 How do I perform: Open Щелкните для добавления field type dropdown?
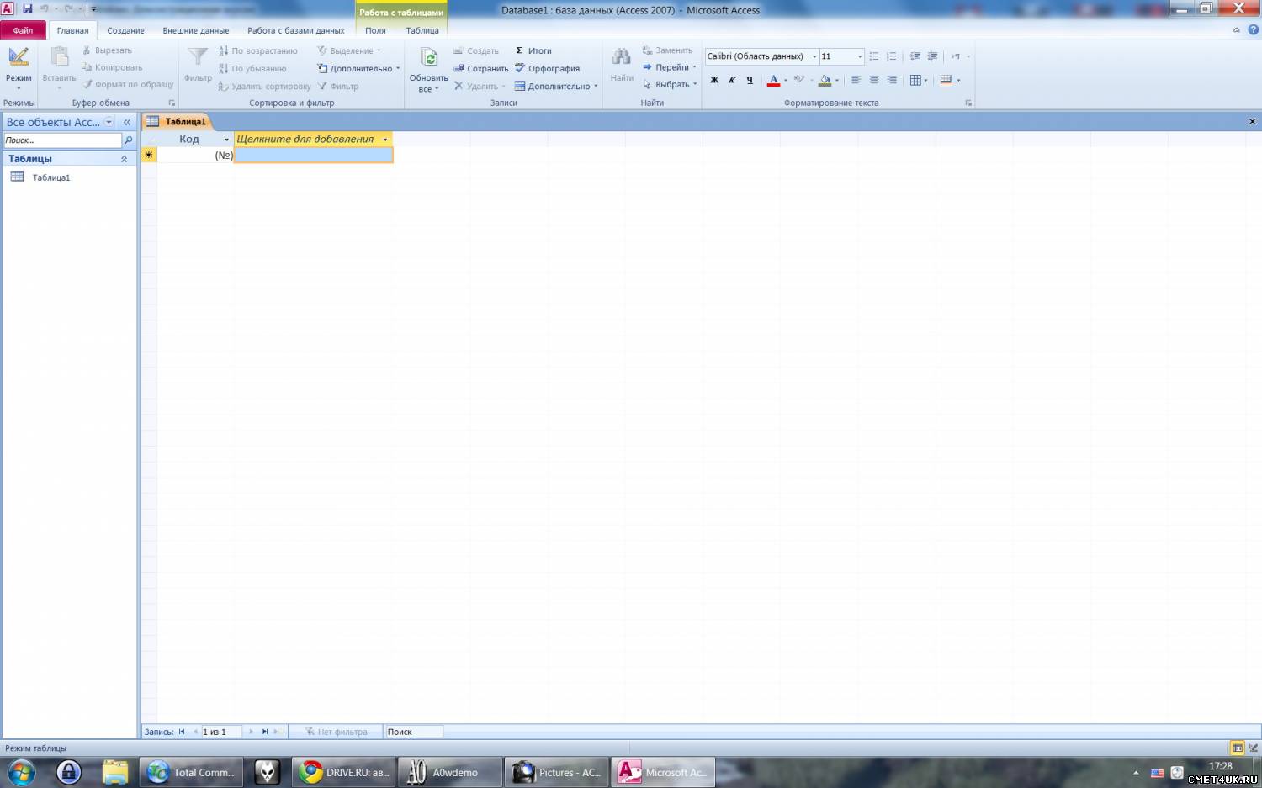click(x=385, y=140)
